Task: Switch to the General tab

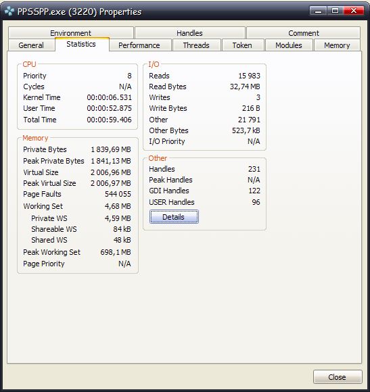Action: coord(31,45)
